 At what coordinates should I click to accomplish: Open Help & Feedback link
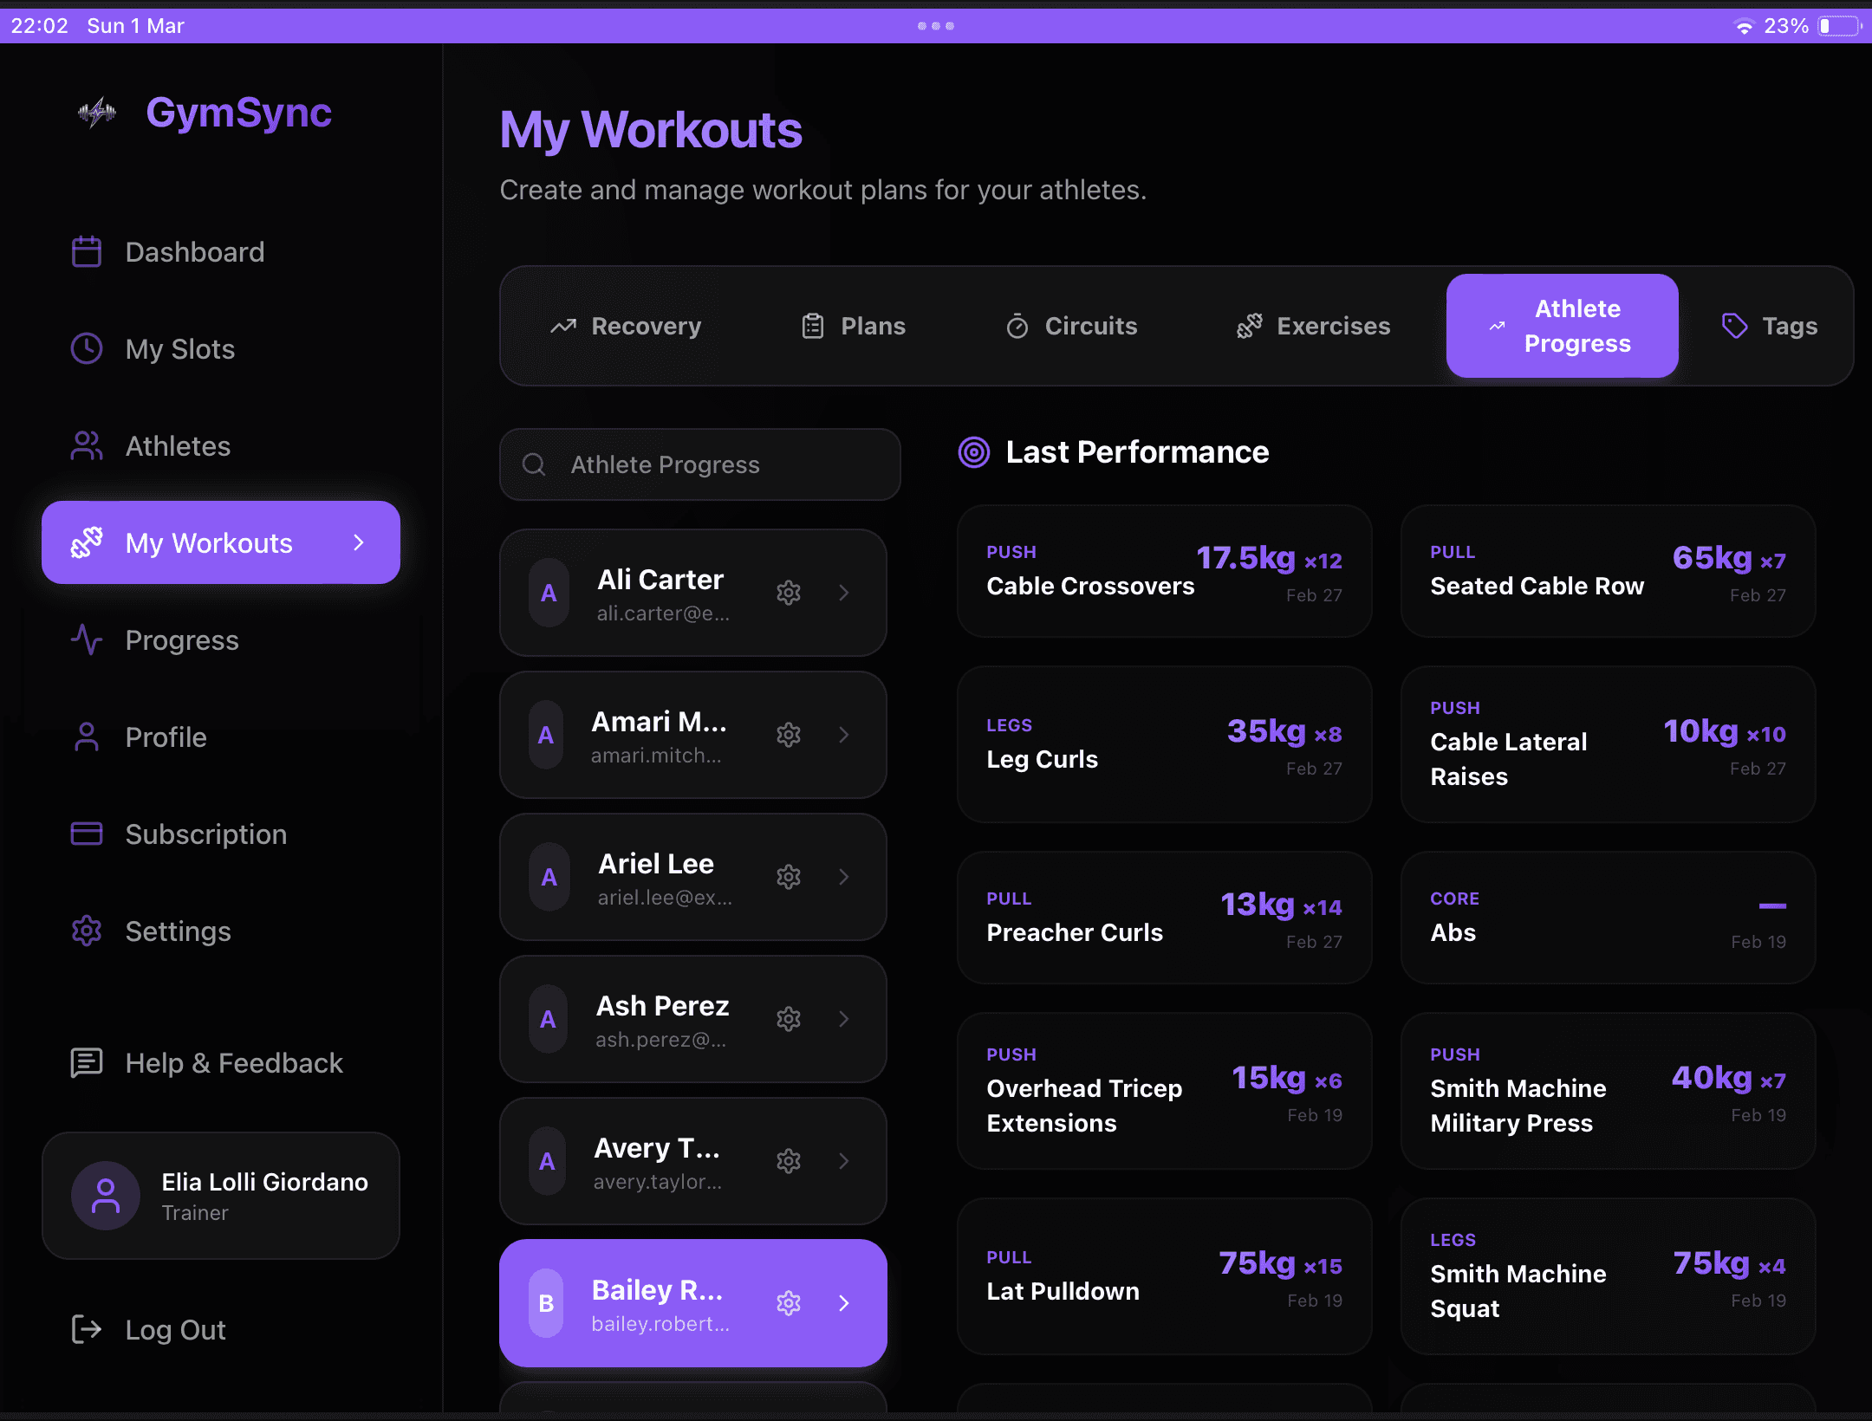[x=234, y=1063]
